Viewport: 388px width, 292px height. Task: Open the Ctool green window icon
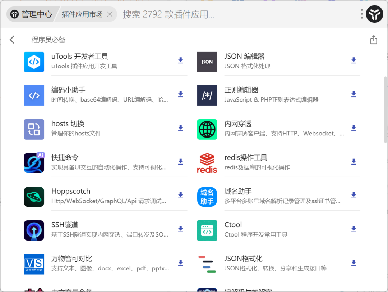tap(207, 230)
